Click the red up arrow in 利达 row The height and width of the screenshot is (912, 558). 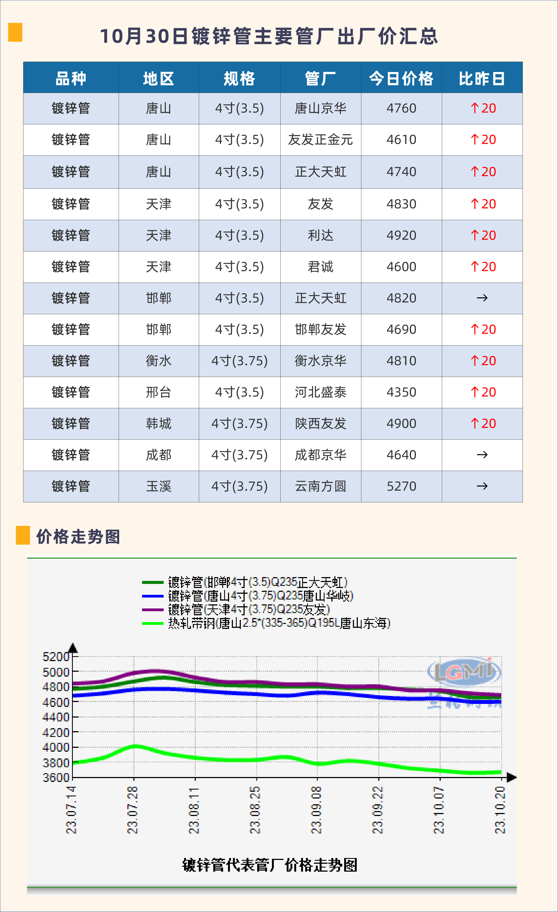475,235
